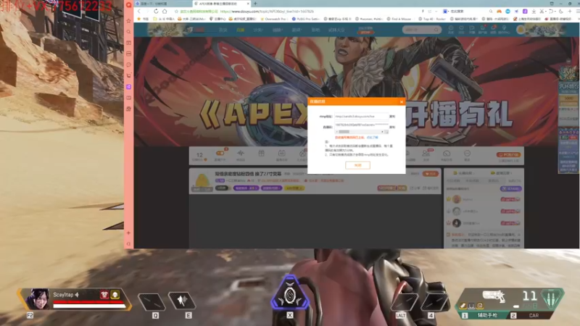Click the close button at dialog bottom
The width and height of the screenshot is (580, 326).
coord(357,165)
